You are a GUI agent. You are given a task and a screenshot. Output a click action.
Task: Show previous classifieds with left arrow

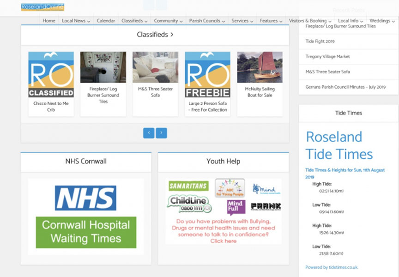click(x=149, y=133)
